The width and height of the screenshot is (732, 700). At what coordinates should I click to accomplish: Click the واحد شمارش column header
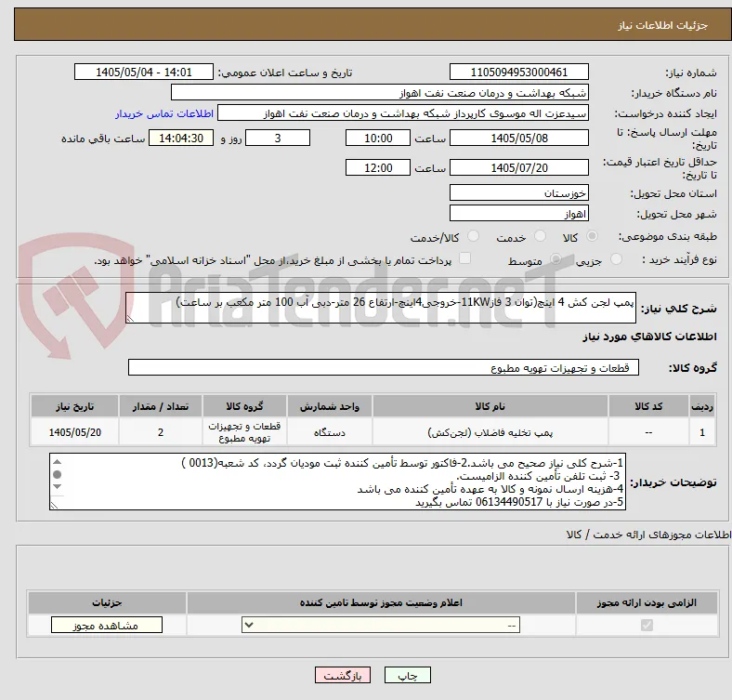pyautogui.click(x=330, y=406)
